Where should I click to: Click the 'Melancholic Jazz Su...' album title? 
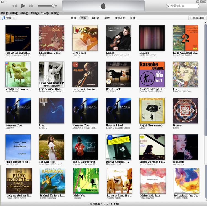click(x=187, y=195)
